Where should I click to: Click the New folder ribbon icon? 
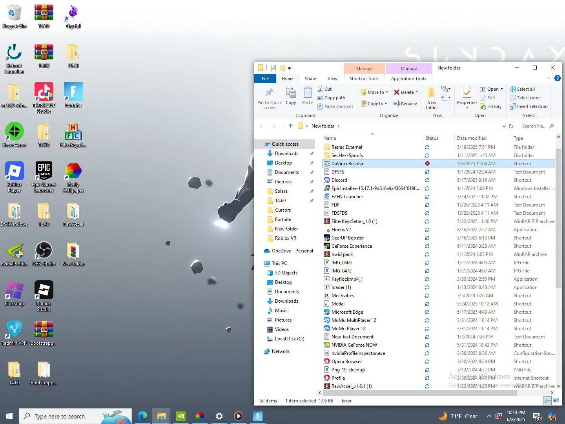tap(431, 93)
